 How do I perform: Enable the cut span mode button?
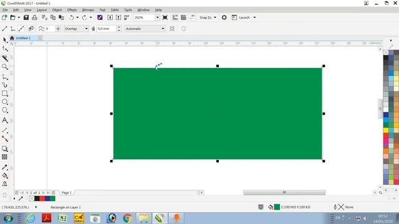tap(31, 29)
